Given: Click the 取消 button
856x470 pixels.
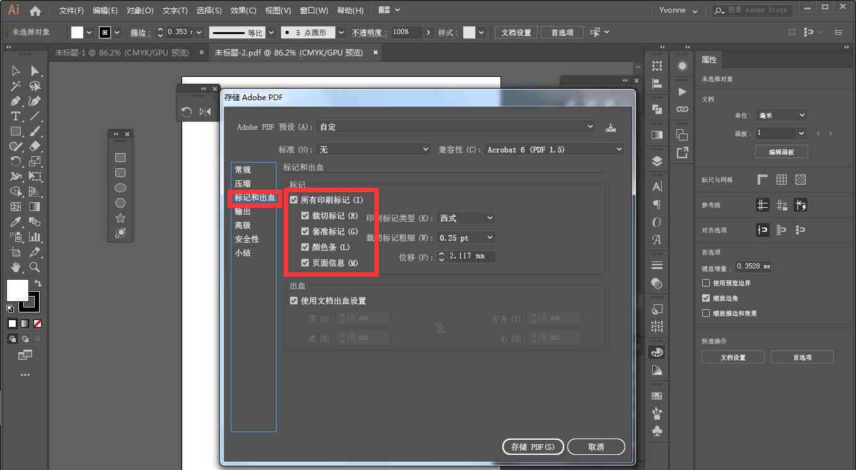Looking at the screenshot, I should [596, 447].
